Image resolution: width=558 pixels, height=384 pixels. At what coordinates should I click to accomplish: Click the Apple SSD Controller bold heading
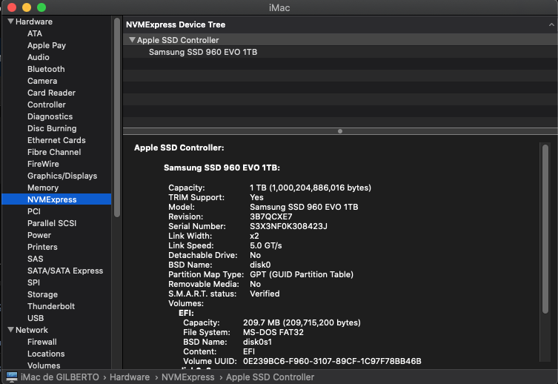pyautogui.click(x=179, y=148)
